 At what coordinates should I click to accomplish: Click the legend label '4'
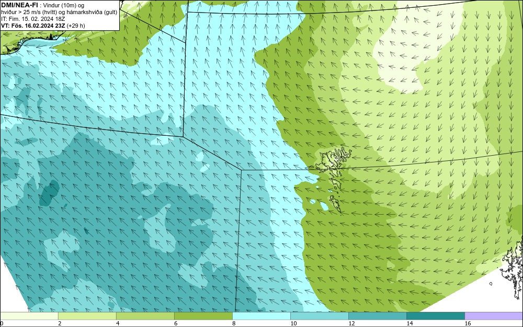click(118, 323)
